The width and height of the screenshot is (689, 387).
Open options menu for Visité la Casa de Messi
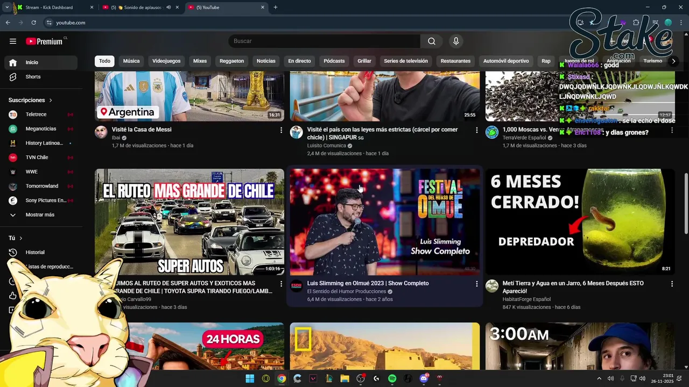281,130
